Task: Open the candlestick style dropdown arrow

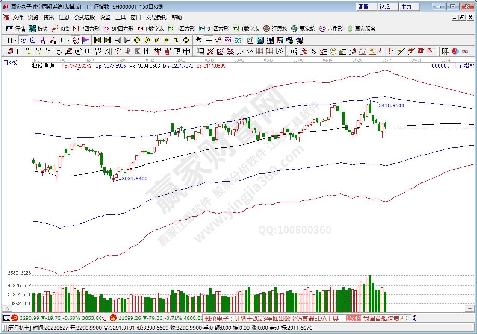Action: coord(68,40)
